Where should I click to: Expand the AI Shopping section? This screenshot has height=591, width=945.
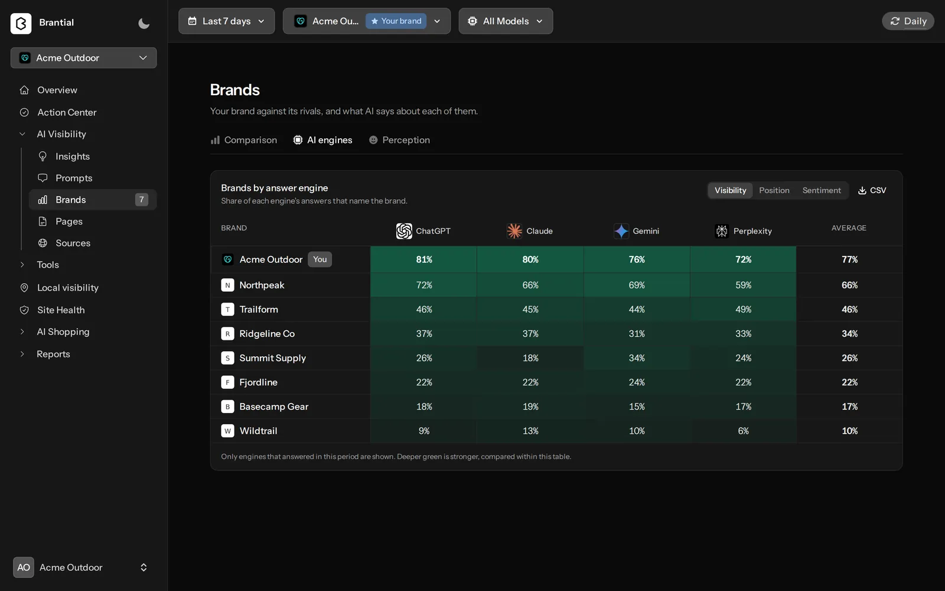(x=22, y=332)
